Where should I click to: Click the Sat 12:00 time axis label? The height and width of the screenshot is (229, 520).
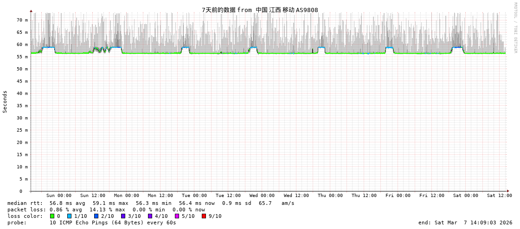coord(500,196)
